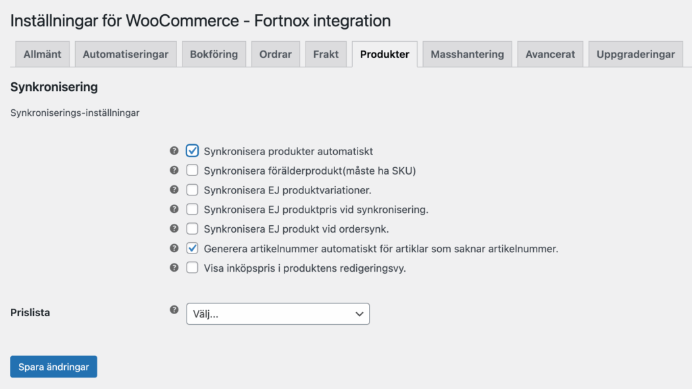Open help for "Generera artikelnummer automatiskt" option
Image resolution: width=692 pixels, height=389 pixels.
(174, 249)
